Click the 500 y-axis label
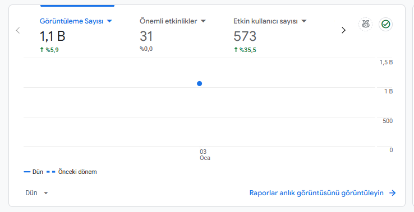This screenshot has width=414, height=212. [388, 121]
